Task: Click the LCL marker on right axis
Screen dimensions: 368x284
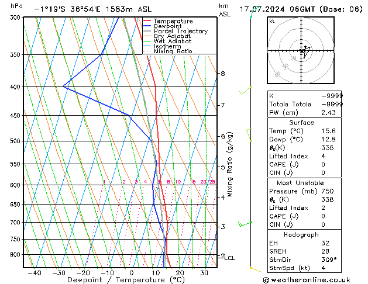Action: 230,258
